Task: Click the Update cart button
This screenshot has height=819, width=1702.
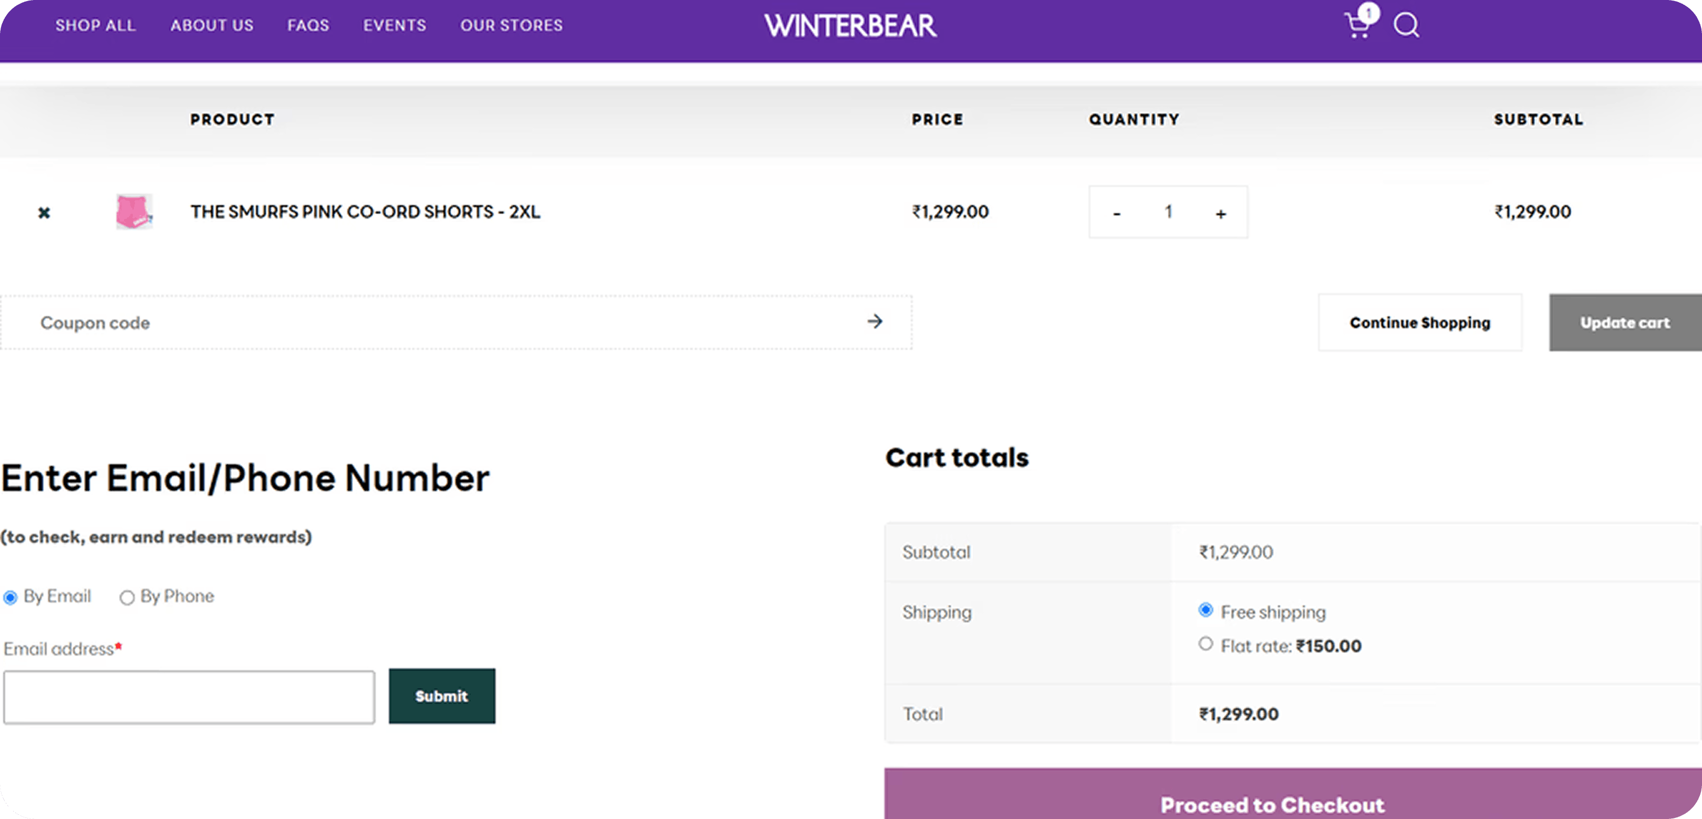Action: coord(1624,322)
